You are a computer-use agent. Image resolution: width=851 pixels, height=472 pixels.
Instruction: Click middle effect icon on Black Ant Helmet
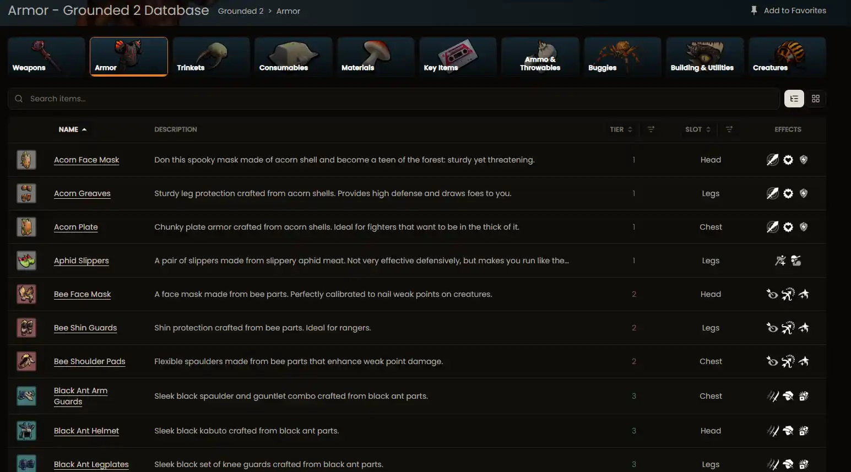[x=788, y=431]
